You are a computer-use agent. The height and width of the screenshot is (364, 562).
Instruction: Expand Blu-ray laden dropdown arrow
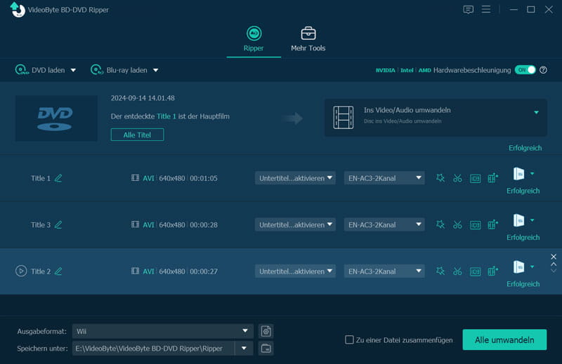(155, 70)
